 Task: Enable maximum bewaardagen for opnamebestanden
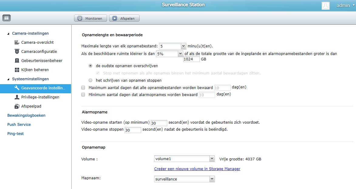[83, 87]
